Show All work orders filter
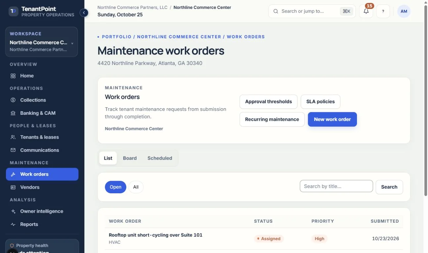The height and width of the screenshot is (253, 428). pos(136,187)
